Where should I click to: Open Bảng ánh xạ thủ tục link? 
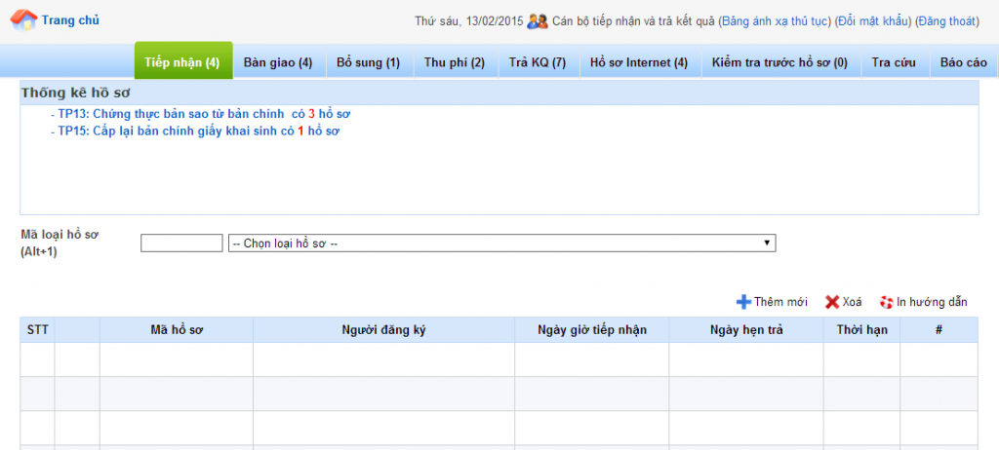pyautogui.click(x=776, y=21)
